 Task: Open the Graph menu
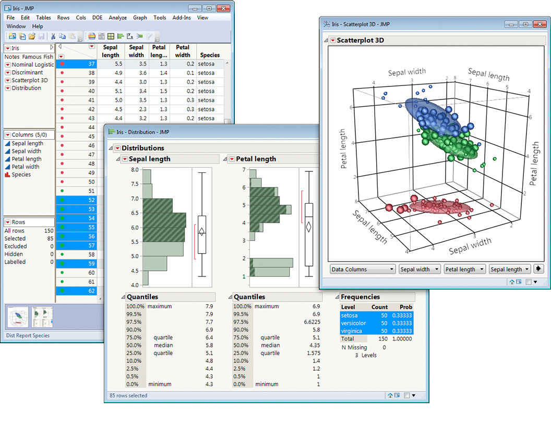[140, 18]
